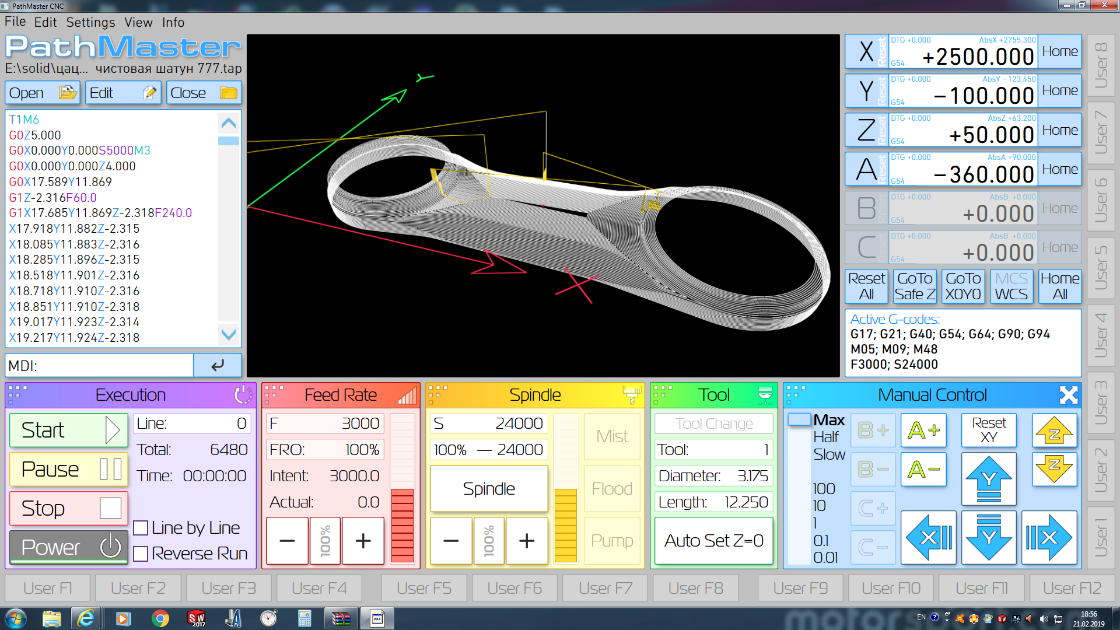This screenshot has width=1120, height=630.
Task: Click the Max jog speed slider
Action: (799, 419)
